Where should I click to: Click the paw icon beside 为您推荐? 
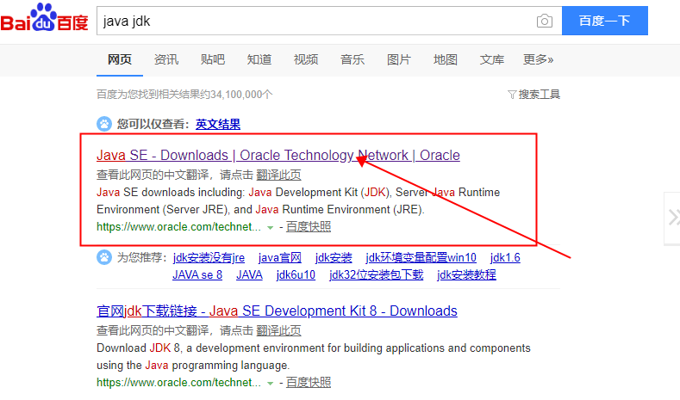(x=104, y=257)
